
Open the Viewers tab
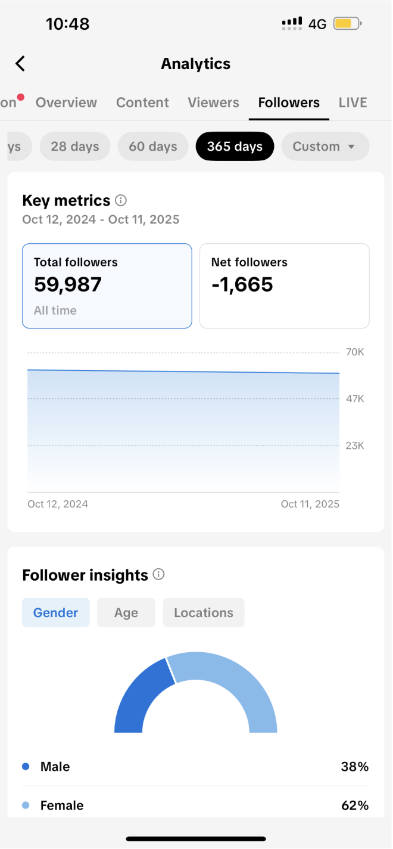tap(213, 103)
